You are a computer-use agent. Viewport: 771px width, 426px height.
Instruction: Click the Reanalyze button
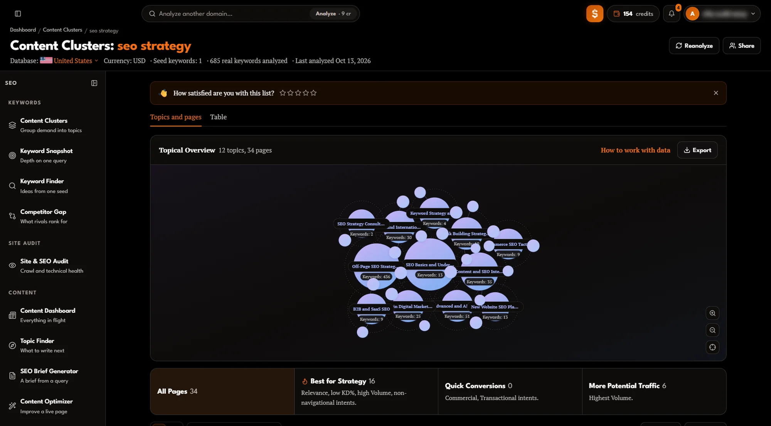pyautogui.click(x=694, y=46)
